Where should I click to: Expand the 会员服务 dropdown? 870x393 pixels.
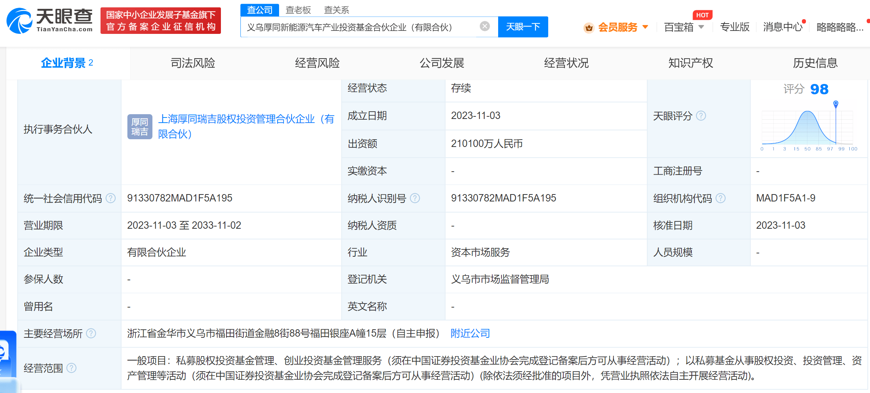point(645,27)
